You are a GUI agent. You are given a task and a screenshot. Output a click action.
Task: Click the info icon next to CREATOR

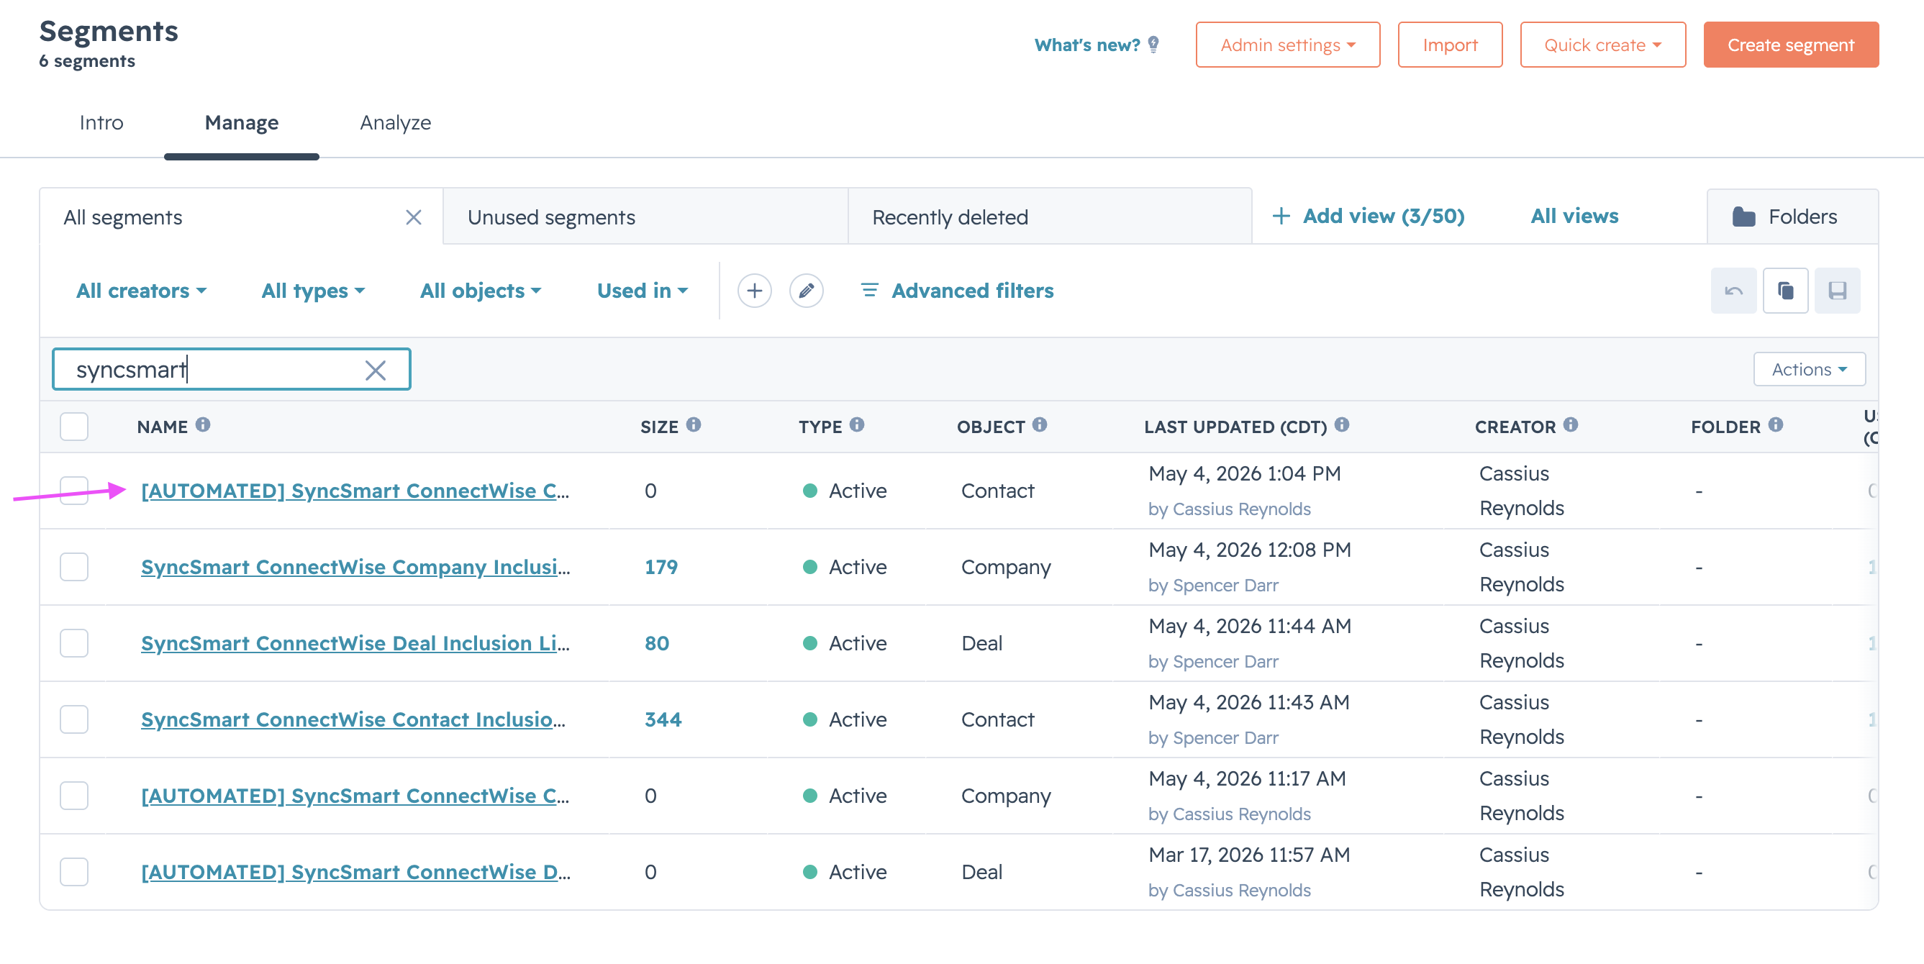[1571, 425]
